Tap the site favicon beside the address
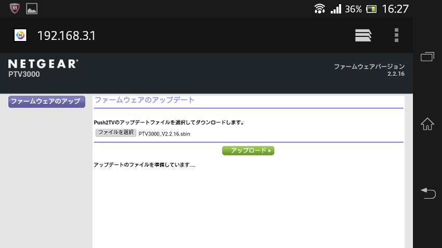The width and height of the screenshot is (442, 248). click(20, 35)
